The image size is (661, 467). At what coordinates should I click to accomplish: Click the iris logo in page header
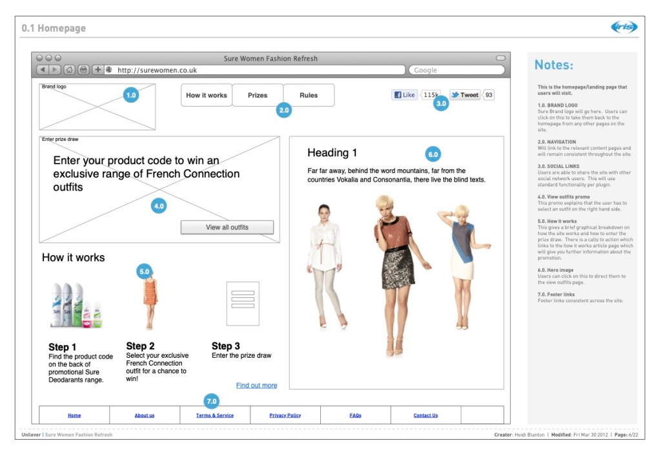click(x=624, y=27)
